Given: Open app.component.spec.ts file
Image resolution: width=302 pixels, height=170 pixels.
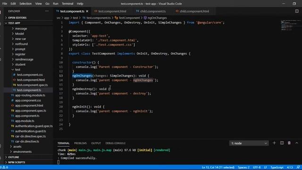Looking at the screenshot, I should click(30, 110).
